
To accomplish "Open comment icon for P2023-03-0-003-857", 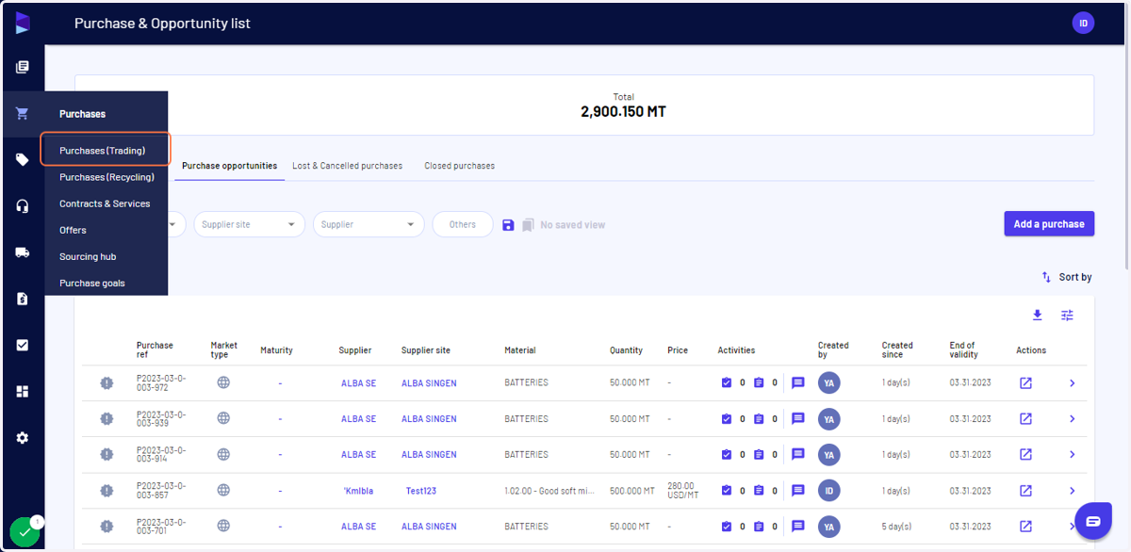I will click(x=797, y=491).
